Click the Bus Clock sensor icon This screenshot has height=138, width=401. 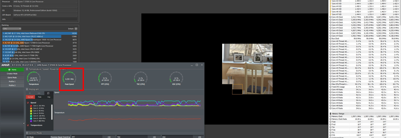click(331, 39)
